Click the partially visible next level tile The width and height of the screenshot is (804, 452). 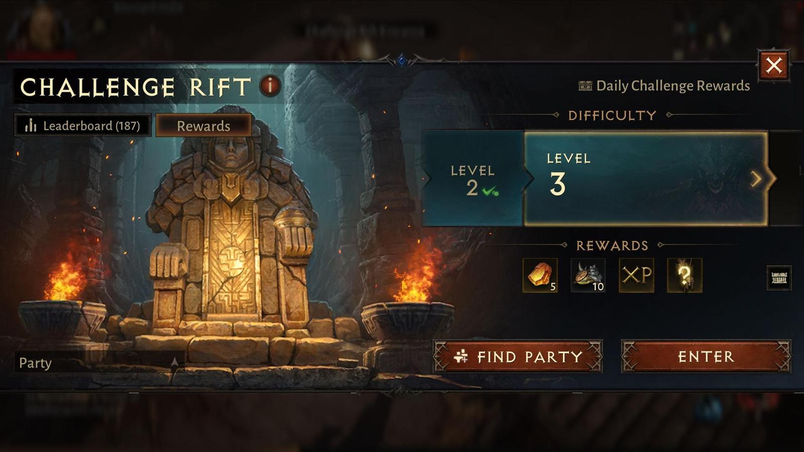tap(787, 179)
